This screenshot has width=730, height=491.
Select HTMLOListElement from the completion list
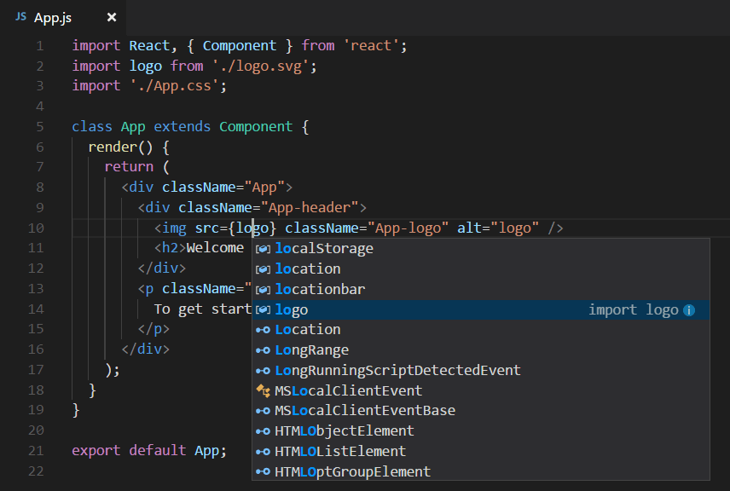coord(338,451)
